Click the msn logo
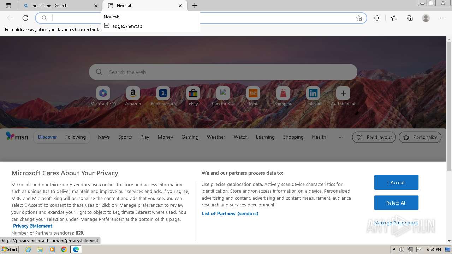Image resolution: width=452 pixels, height=254 pixels. tap(17, 137)
